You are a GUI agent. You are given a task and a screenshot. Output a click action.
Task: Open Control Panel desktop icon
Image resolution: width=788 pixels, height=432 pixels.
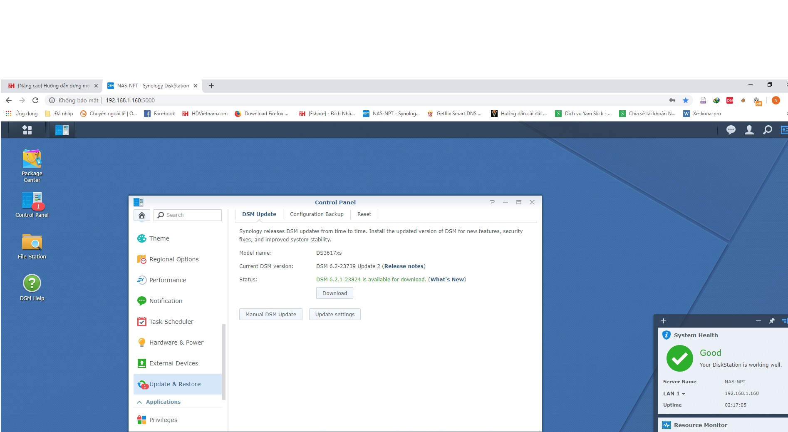point(32,205)
